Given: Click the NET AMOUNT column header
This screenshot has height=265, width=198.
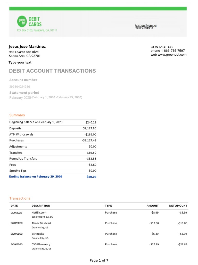Looking at the screenshot, I should pos(178,206).
